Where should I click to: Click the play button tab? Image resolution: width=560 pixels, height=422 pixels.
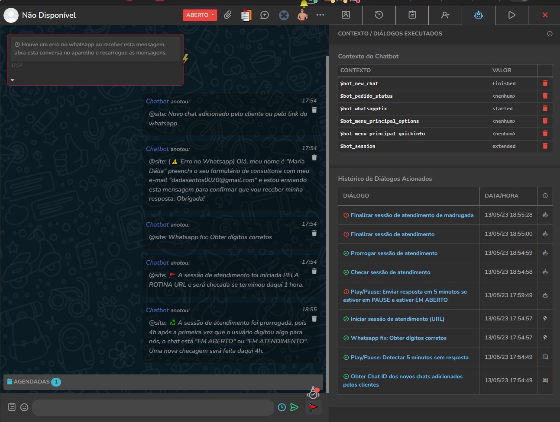coord(511,15)
